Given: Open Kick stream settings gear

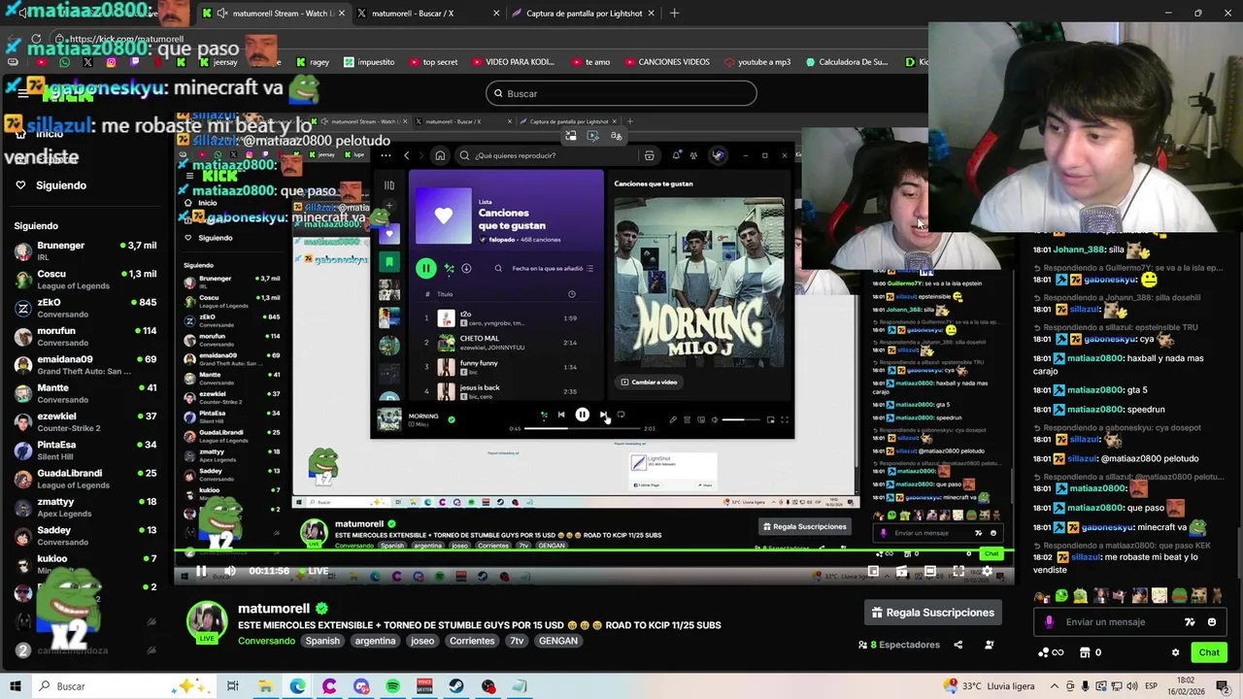Looking at the screenshot, I should click(988, 571).
